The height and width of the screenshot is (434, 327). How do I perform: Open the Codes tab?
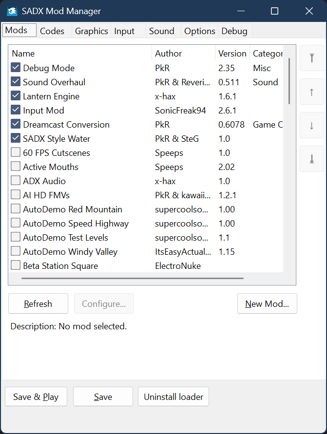pyautogui.click(x=52, y=31)
